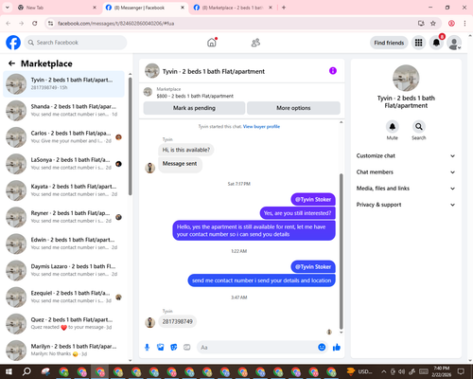Open the Ezequiel conversation
This screenshot has height=379, width=473.
(63, 297)
